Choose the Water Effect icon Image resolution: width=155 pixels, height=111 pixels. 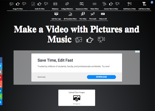pos(95,4)
